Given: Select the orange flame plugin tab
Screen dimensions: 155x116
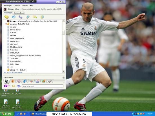Looking at the screenshot, I should [x=13, y=81].
